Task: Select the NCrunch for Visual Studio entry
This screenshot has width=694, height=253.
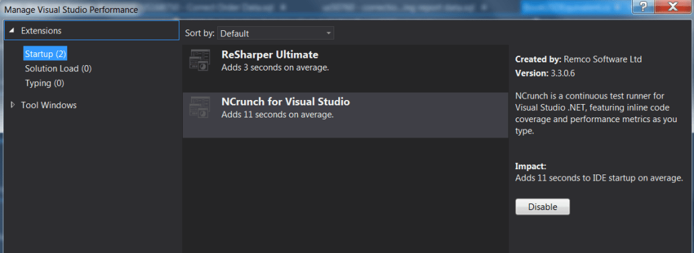Action: (x=345, y=115)
